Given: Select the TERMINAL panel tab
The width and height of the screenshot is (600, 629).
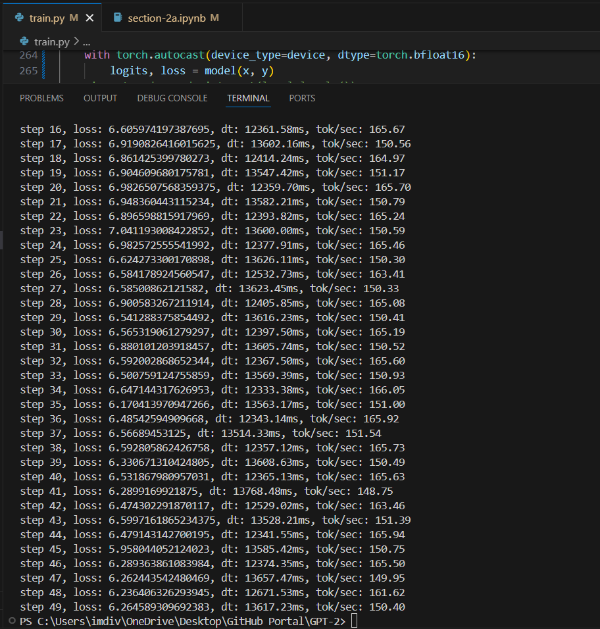Looking at the screenshot, I should 248,98.
